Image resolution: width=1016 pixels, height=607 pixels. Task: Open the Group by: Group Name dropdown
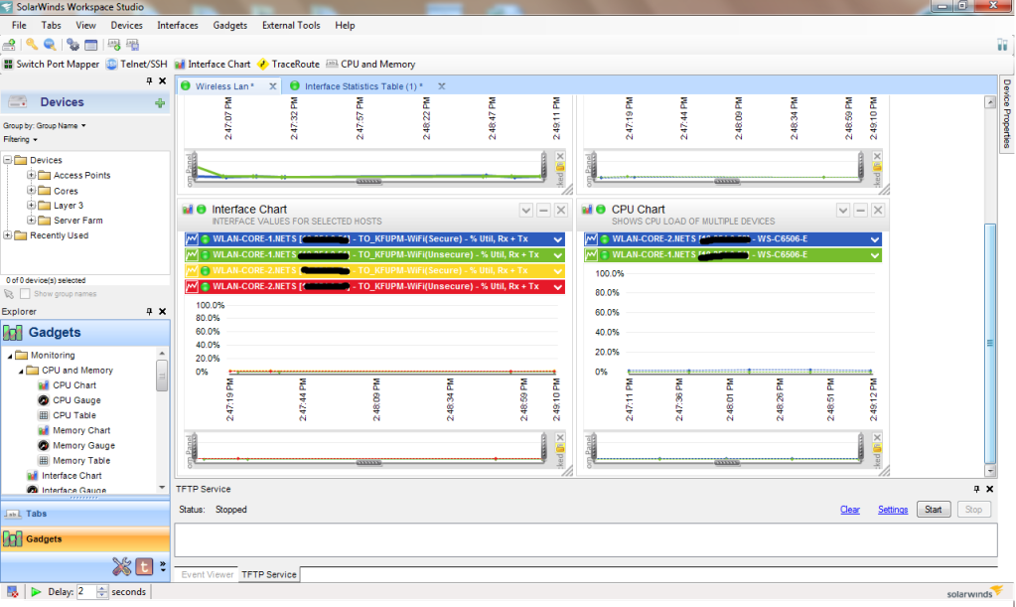pyautogui.click(x=45, y=126)
